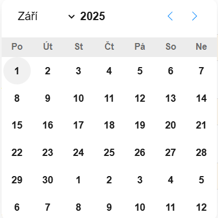Image resolution: width=218 pixels, height=218 pixels.
Task: Expand month list via chevron arrow
Action: point(72,17)
